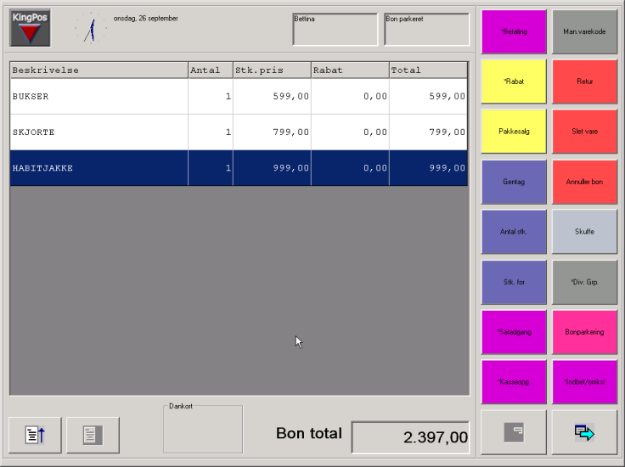This screenshot has width=625, height=467.
Task: Click the *Satadgang button
Action: tap(514, 332)
